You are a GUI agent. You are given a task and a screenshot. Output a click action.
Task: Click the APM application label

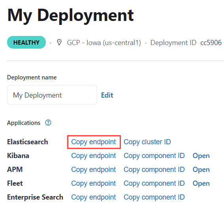[15, 170]
